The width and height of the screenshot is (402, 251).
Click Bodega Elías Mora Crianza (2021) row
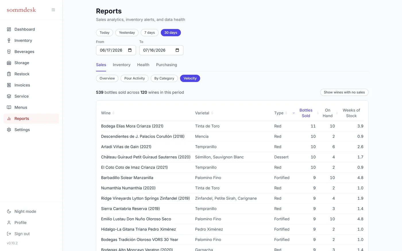click(x=232, y=126)
